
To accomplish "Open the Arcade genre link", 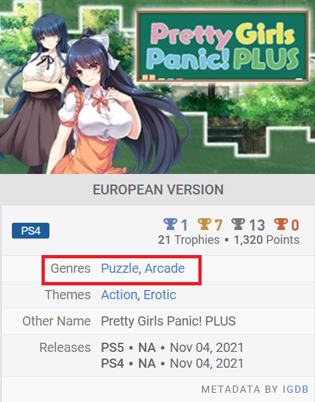I will click(x=165, y=268).
